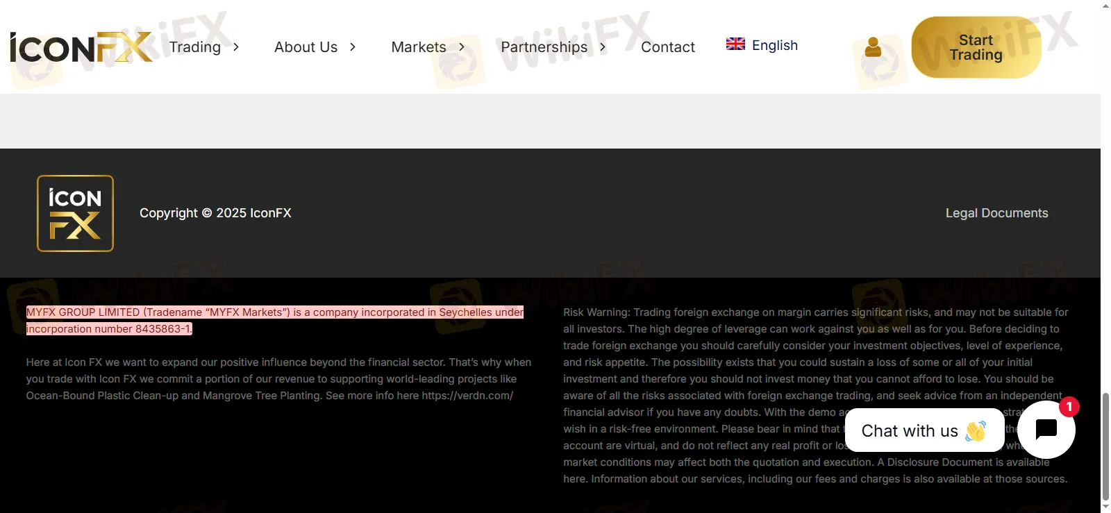Click the scrollbar up arrow

click(x=1105, y=6)
